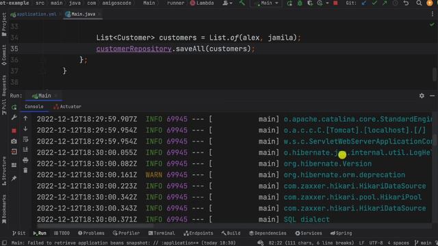Screen dimensions: 438x246
Task: Open the Problems tool window
Action: pyautogui.click(x=91, y=233)
